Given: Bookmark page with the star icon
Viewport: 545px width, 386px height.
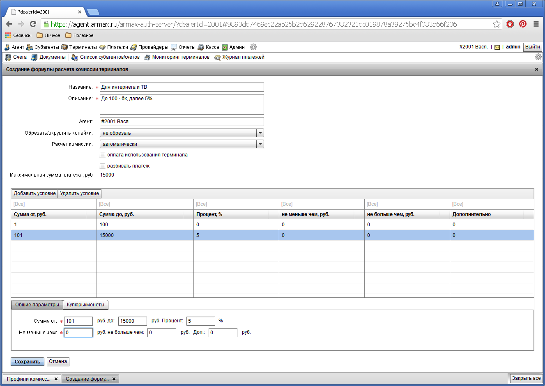Looking at the screenshot, I should pyautogui.click(x=497, y=24).
